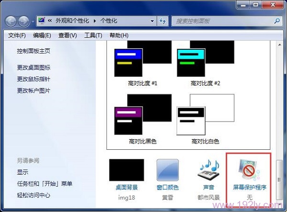Screen dimensions: 287x212
Task: Go to 控制面板主页
Action: pos(33,51)
